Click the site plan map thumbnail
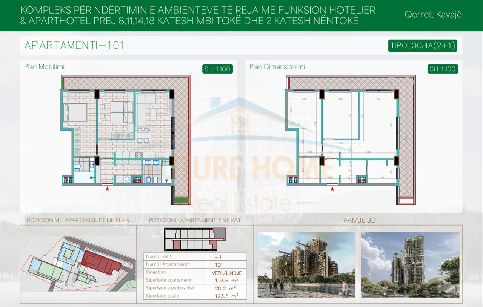 point(78,264)
